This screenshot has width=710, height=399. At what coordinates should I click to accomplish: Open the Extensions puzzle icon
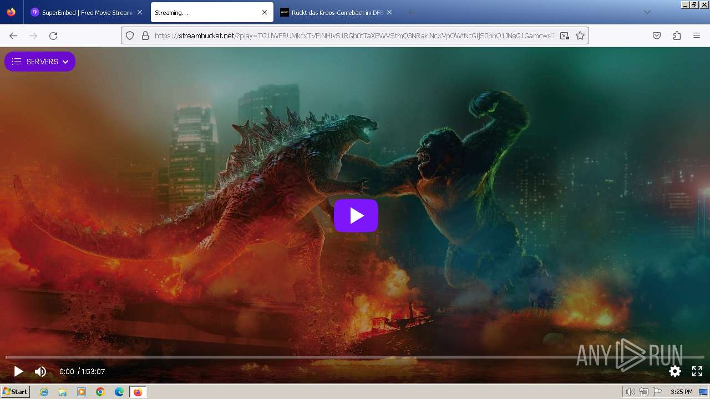(677, 35)
